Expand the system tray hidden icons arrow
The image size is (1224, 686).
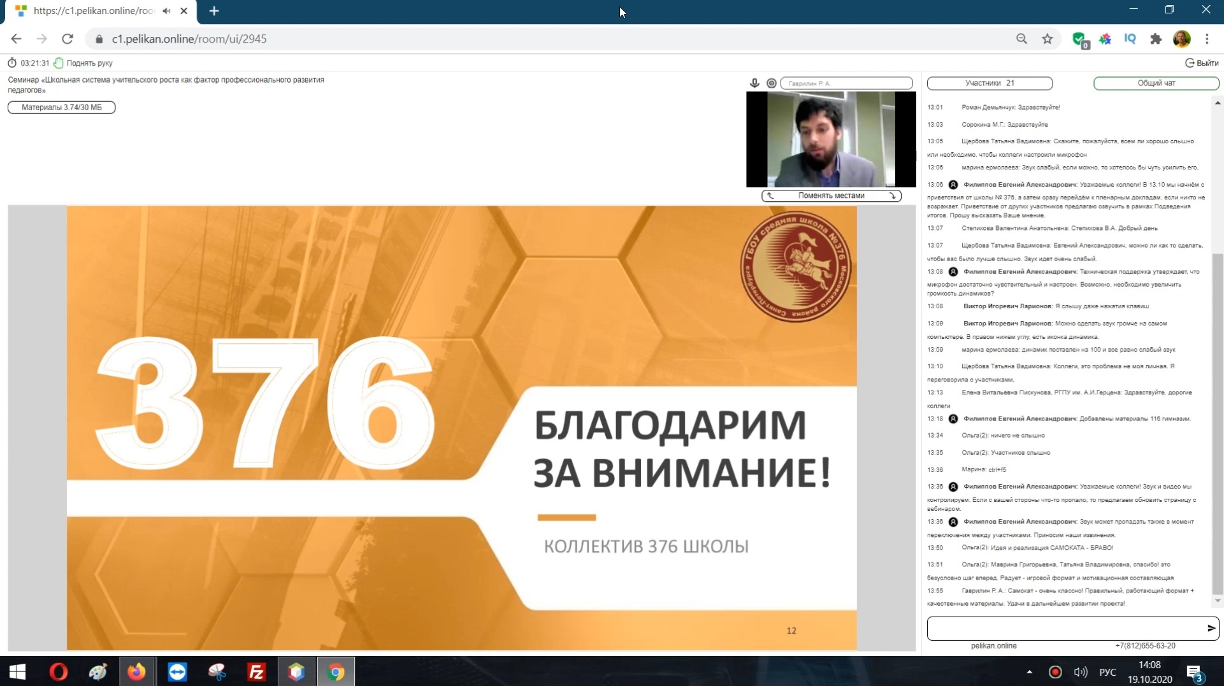(1029, 671)
